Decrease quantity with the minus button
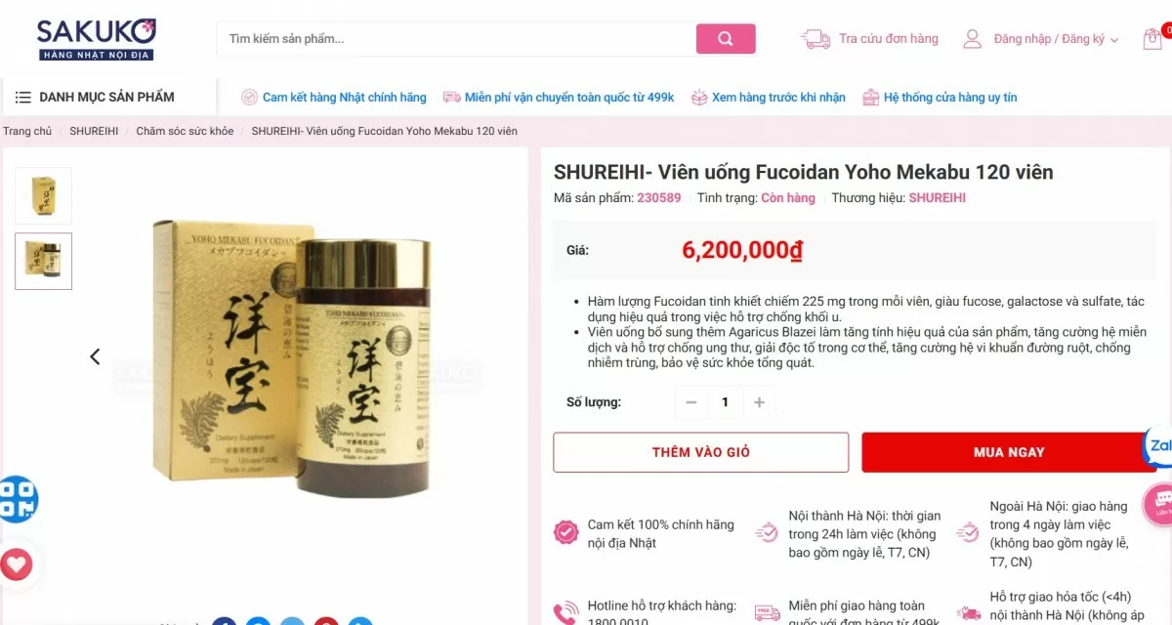 691,402
